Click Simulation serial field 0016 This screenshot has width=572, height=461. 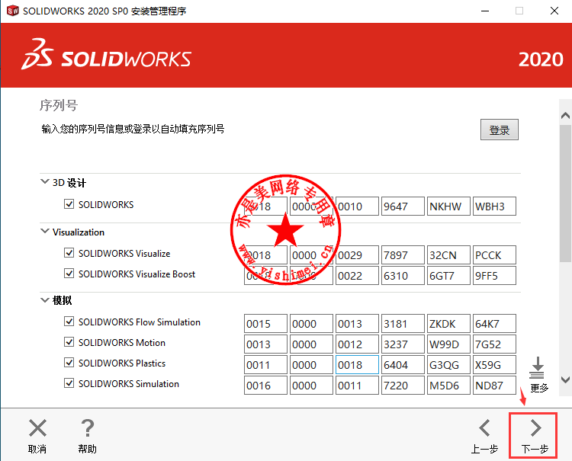click(265, 386)
